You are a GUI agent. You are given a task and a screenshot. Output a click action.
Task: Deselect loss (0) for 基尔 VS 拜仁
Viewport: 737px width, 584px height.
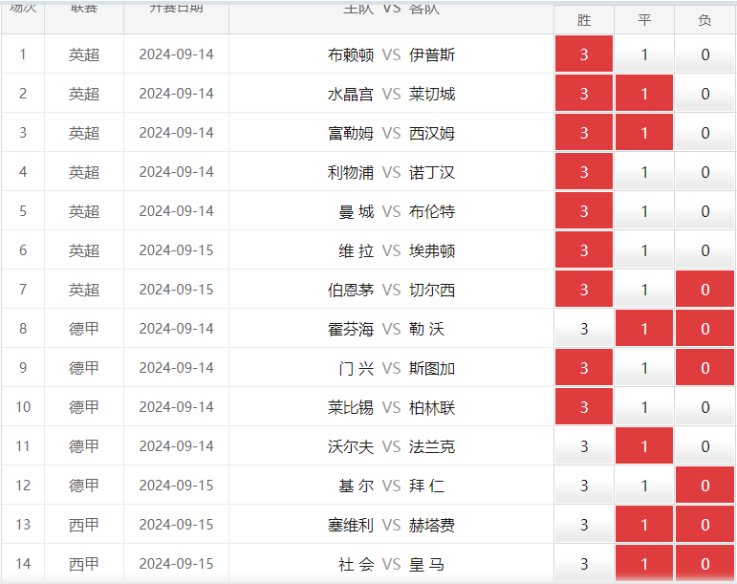[705, 485]
